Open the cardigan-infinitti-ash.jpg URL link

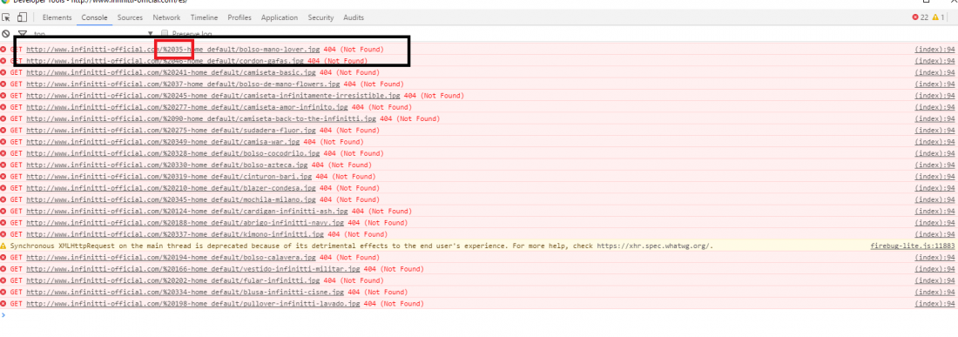click(187, 212)
